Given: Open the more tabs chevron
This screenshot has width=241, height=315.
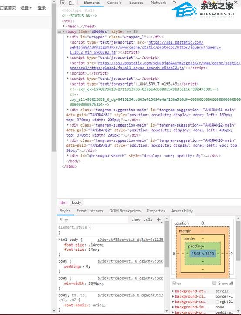Looking at the screenshot, I should 174,3.
